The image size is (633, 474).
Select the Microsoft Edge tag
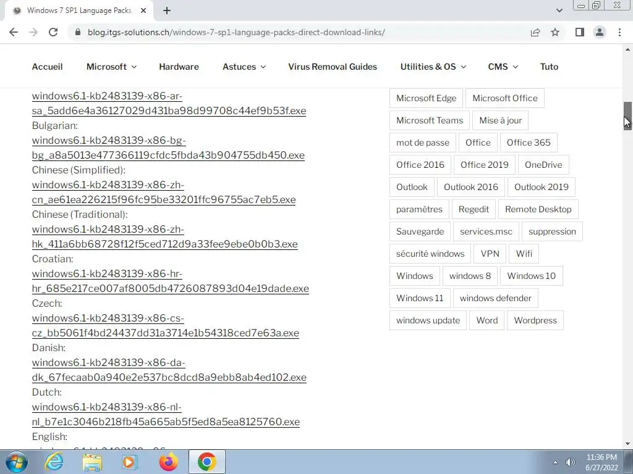(426, 98)
